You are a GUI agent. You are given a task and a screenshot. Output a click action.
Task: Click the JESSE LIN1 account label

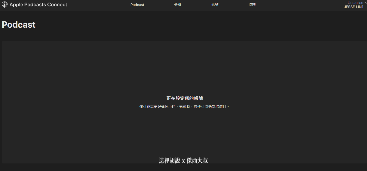pos(353,7)
